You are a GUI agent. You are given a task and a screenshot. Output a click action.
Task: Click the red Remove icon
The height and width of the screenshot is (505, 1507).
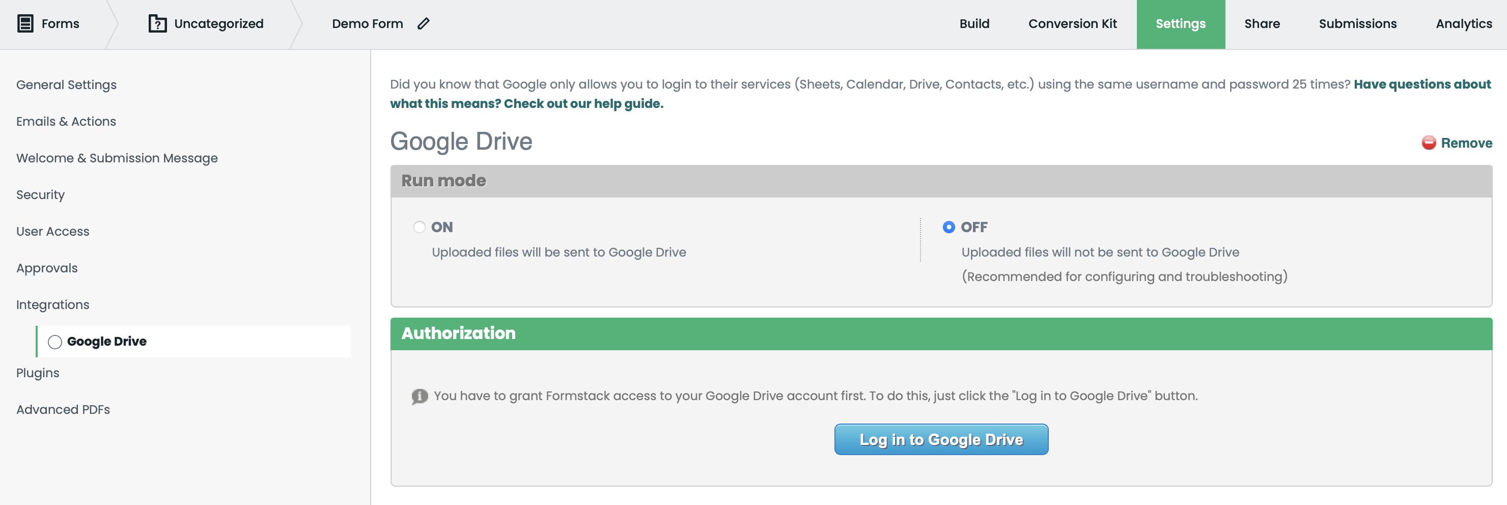1429,143
